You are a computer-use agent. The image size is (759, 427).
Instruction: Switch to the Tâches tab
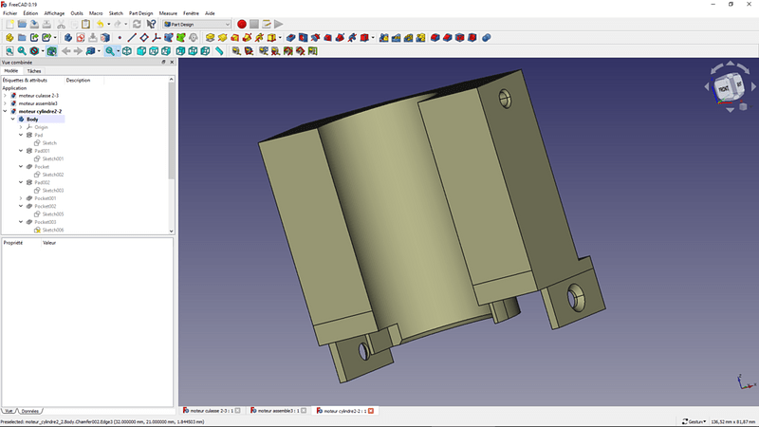click(x=34, y=71)
